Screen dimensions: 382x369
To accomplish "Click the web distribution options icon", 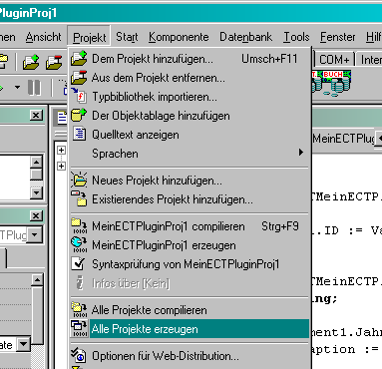I will [79, 356].
